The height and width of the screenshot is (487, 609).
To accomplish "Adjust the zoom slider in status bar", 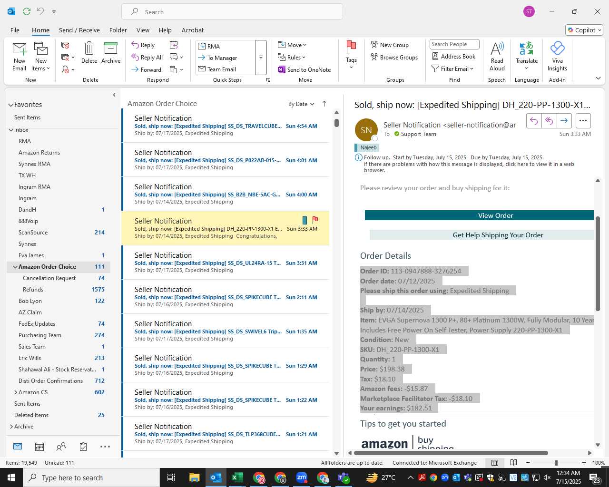I will (556, 463).
